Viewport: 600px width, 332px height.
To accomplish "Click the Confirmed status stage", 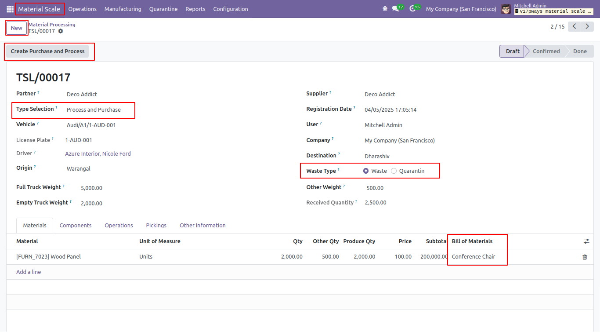I will pyautogui.click(x=546, y=51).
